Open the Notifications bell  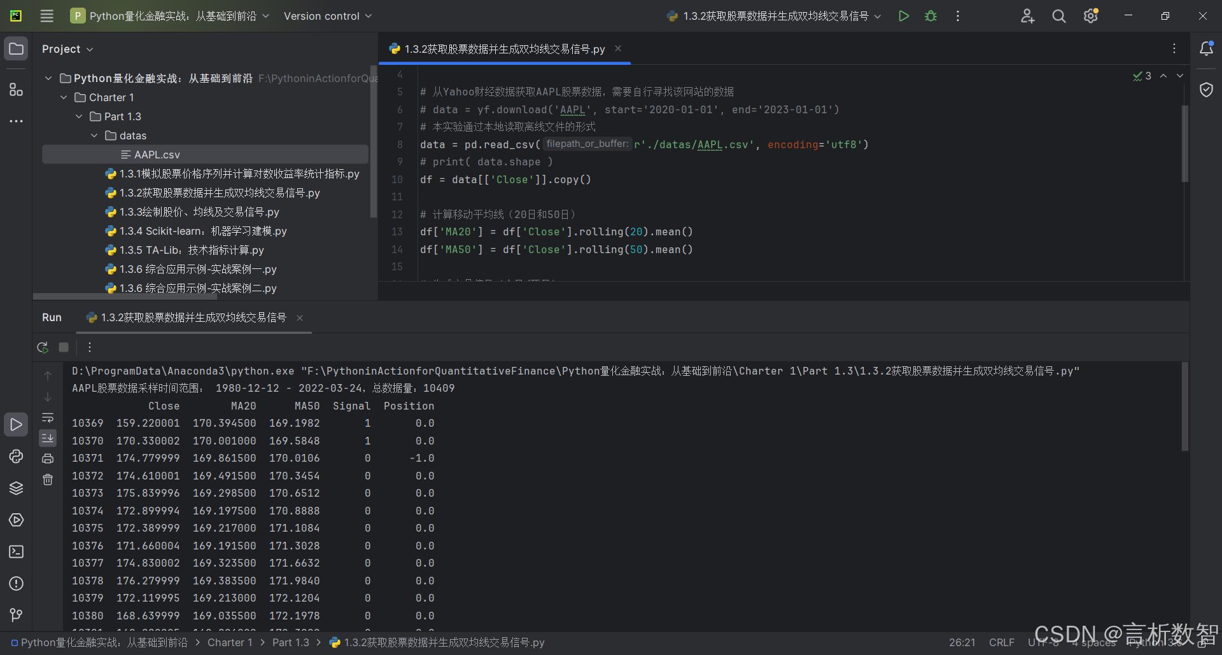coord(1206,49)
